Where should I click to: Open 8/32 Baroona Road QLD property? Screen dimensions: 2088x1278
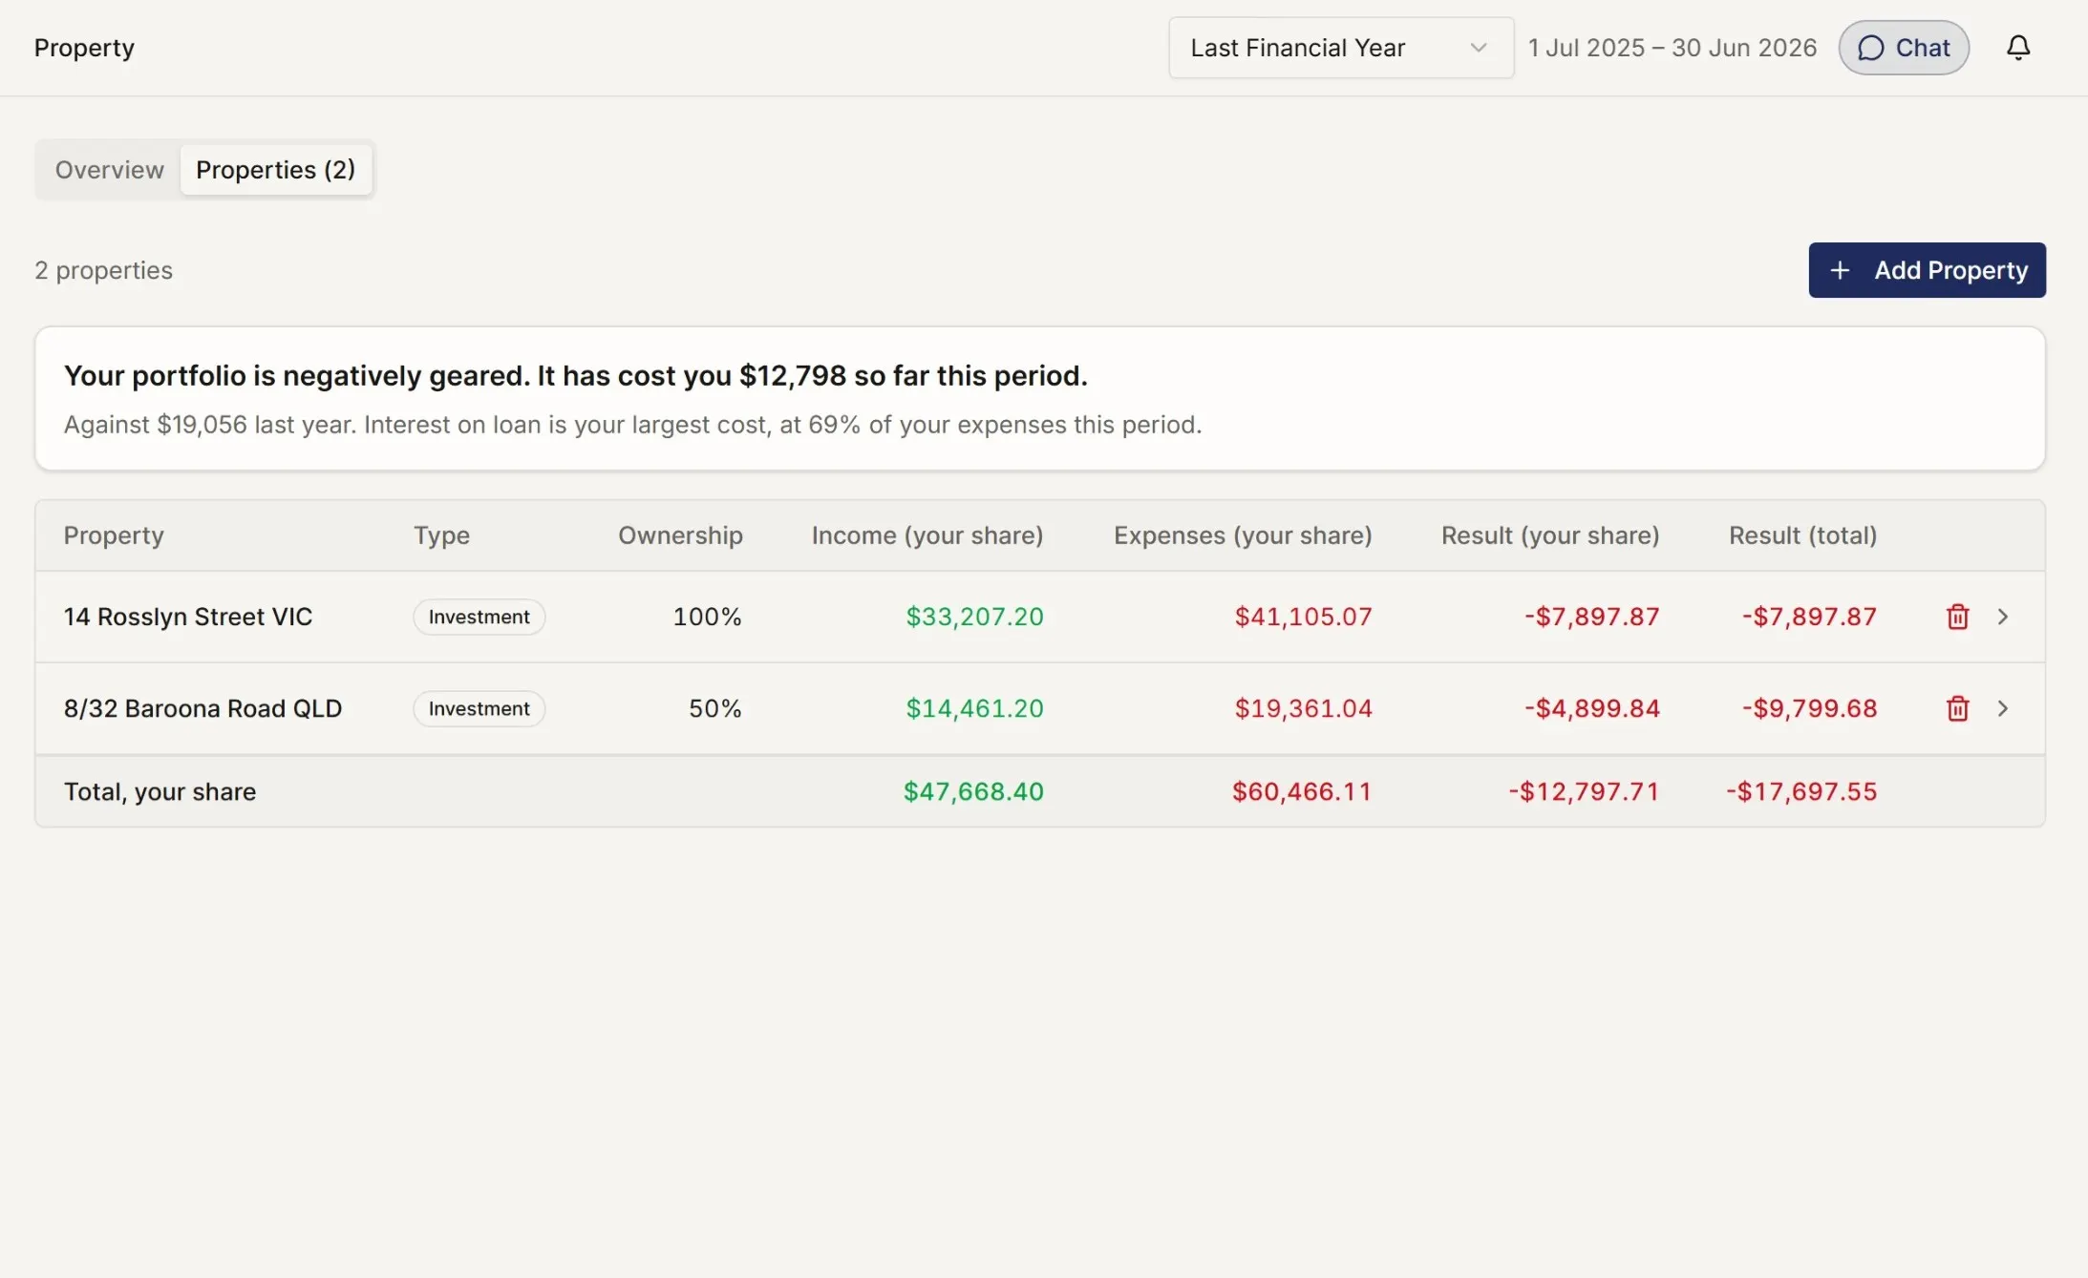(x=202, y=708)
